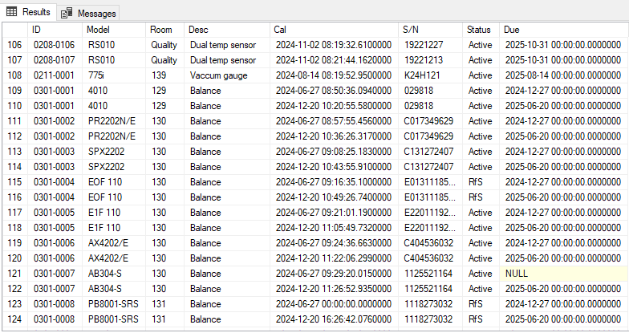
Task: Select row 108 row number
Action: click(x=14, y=75)
